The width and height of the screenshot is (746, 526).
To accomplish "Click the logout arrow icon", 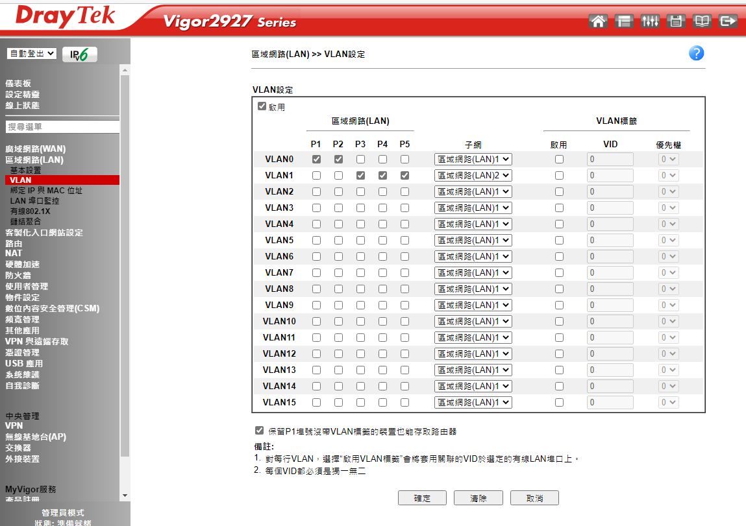I will pyautogui.click(x=728, y=21).
